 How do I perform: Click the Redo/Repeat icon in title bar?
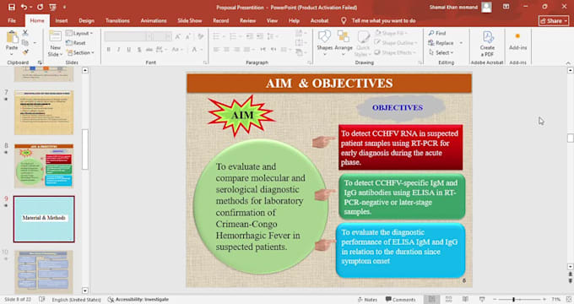tap(40, 7)
